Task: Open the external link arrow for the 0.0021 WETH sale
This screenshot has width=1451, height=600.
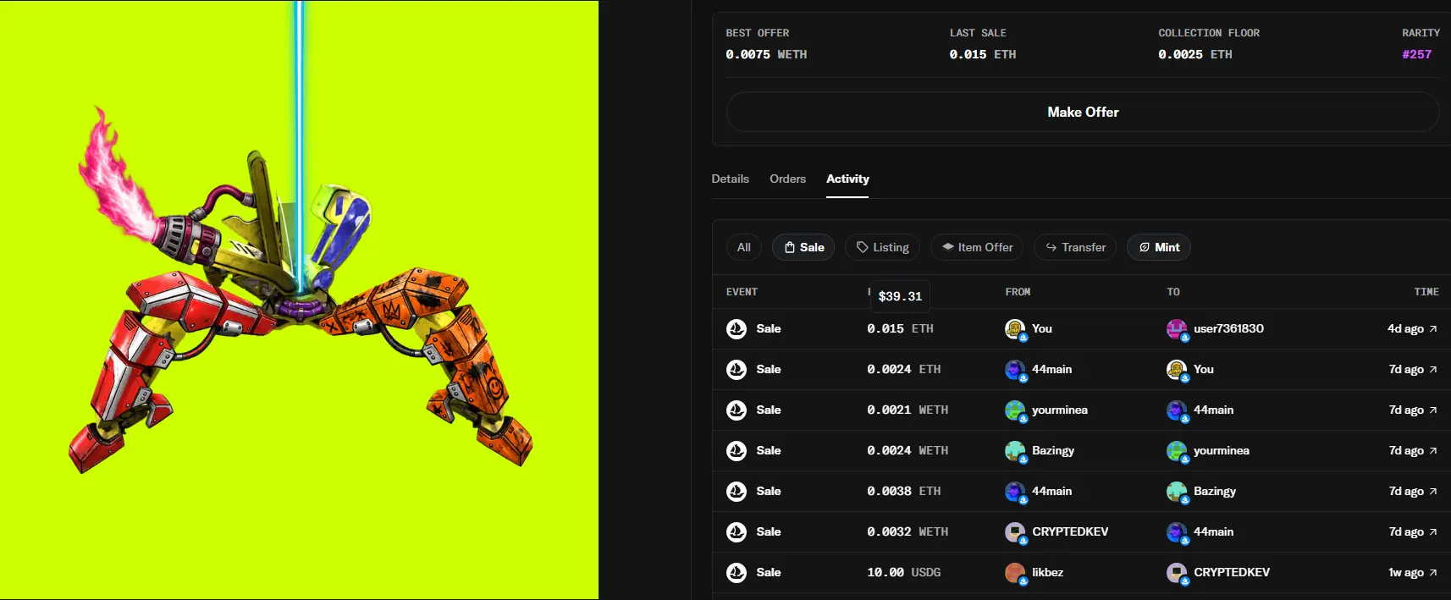Action: 1433,410
